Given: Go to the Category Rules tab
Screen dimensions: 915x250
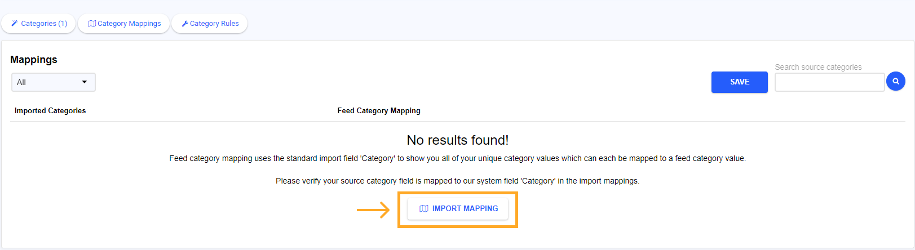Looking at the screenshot, I should tap(210, 24).
